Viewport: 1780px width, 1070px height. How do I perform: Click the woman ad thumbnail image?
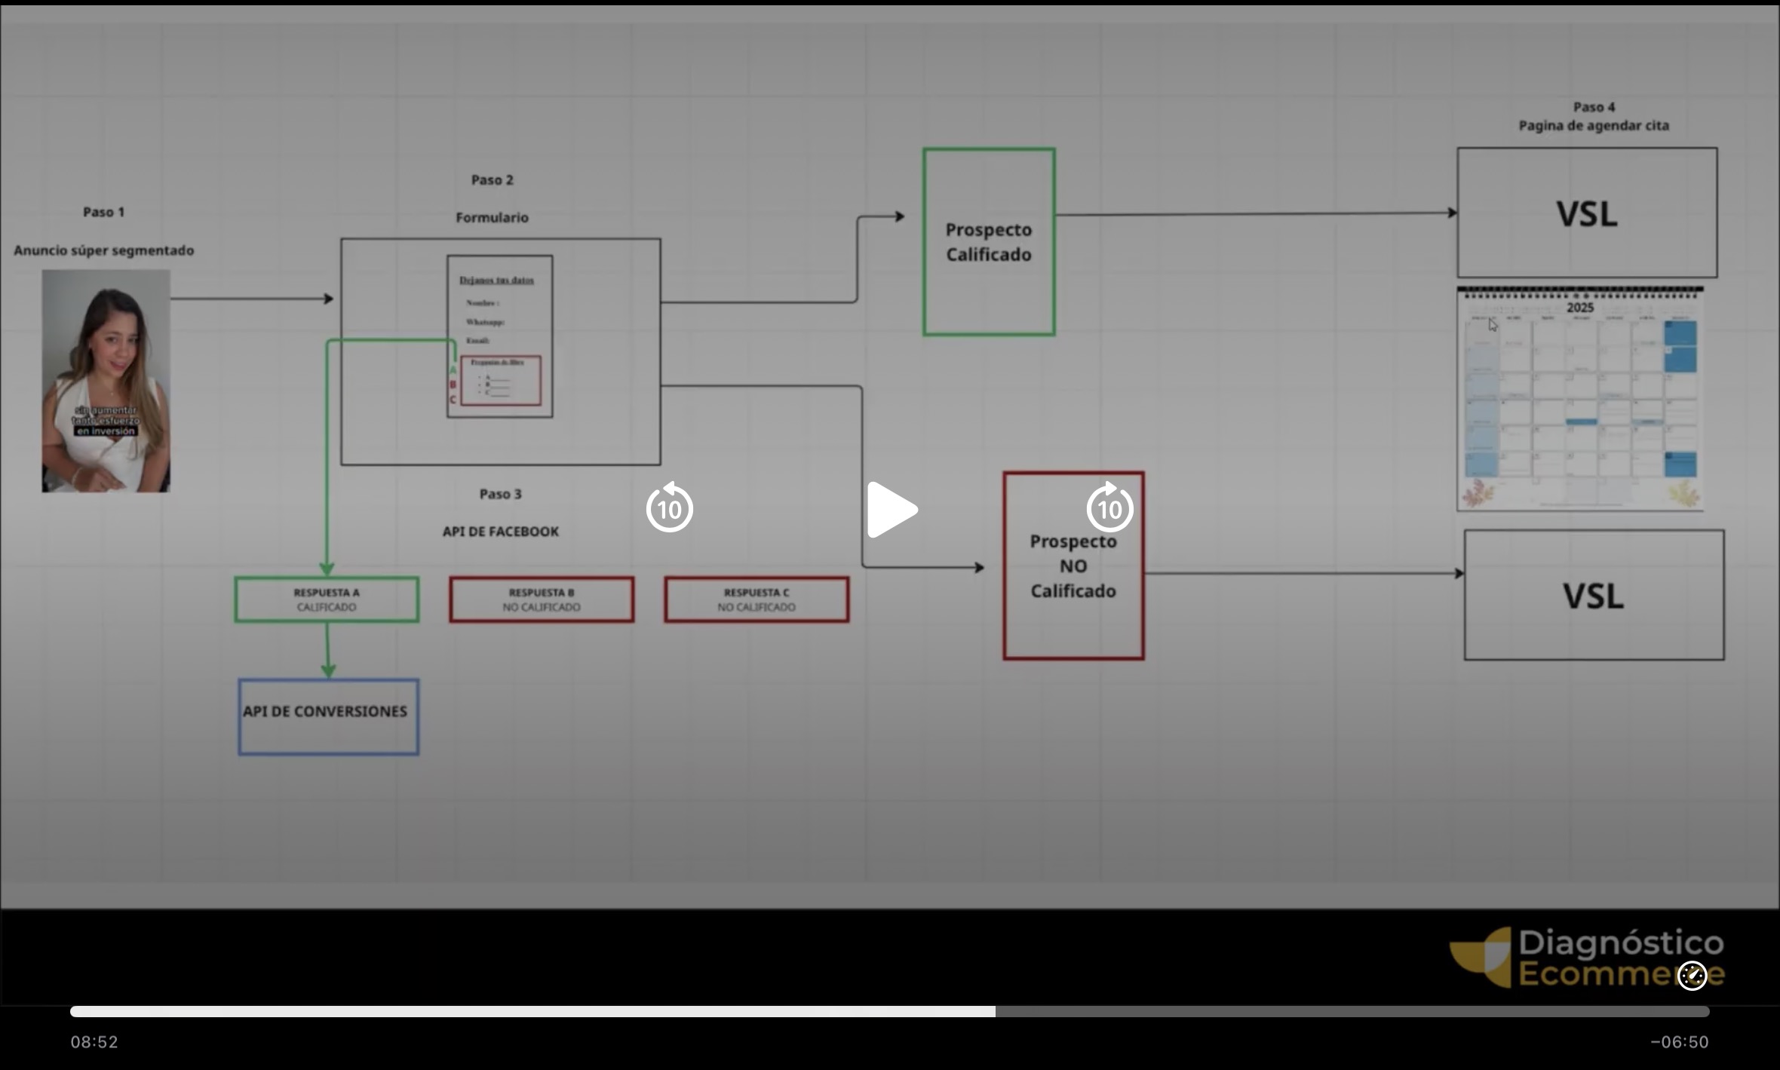(106, 381)
